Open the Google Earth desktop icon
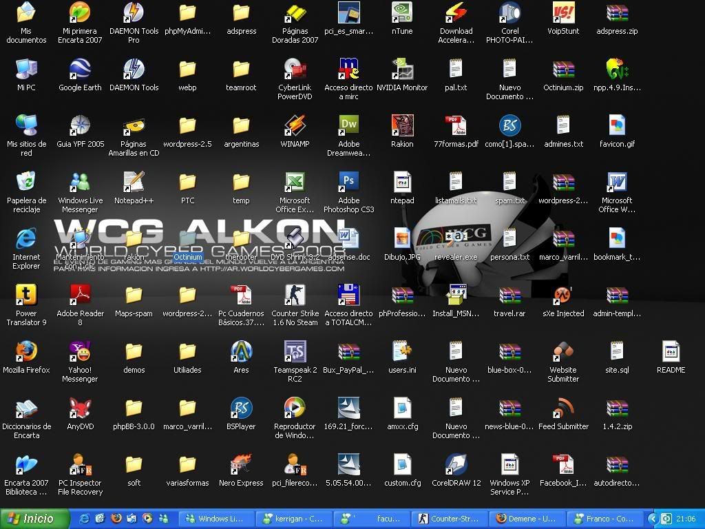705x529 pixels. (80, 69)
